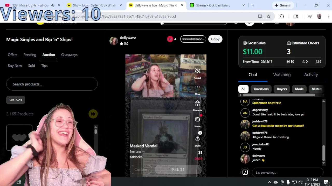Click the chat filters horizontal scrollbar
Screen dimensions: 332x186
pyautogui.click(x=279, y=95)
